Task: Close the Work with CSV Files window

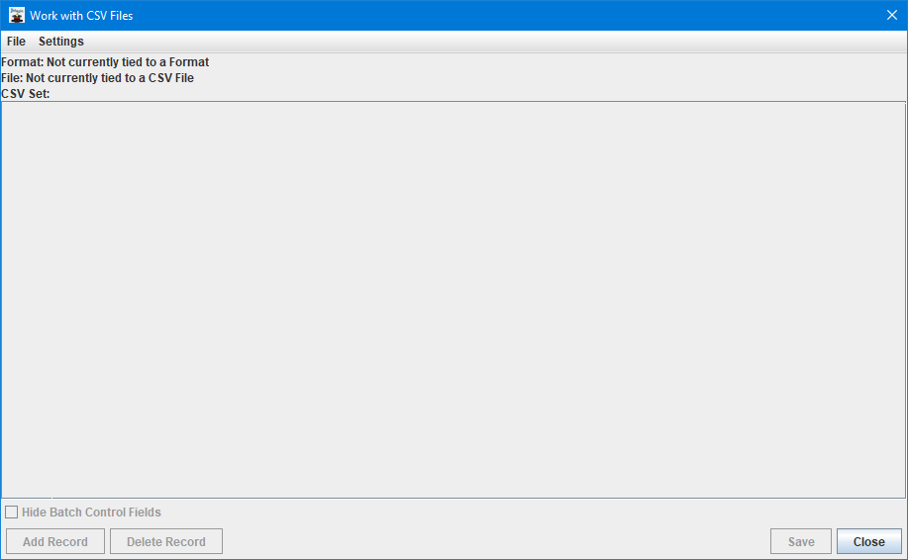Action: (x=892, y=16)
